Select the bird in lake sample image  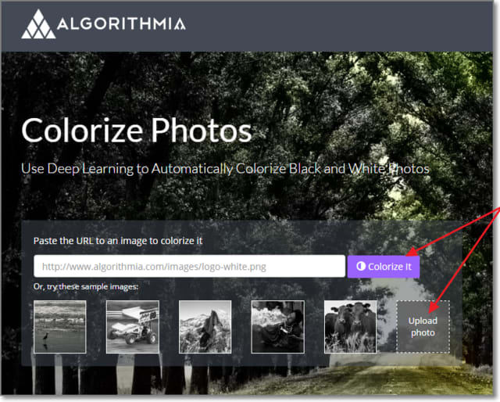60,327
